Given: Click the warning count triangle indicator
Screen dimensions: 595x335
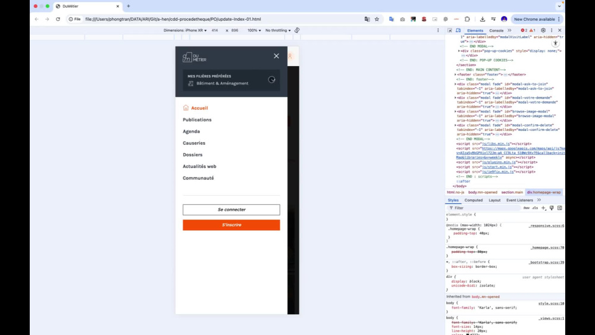Looking at the screenshot, I should click(x=533, y=30).
